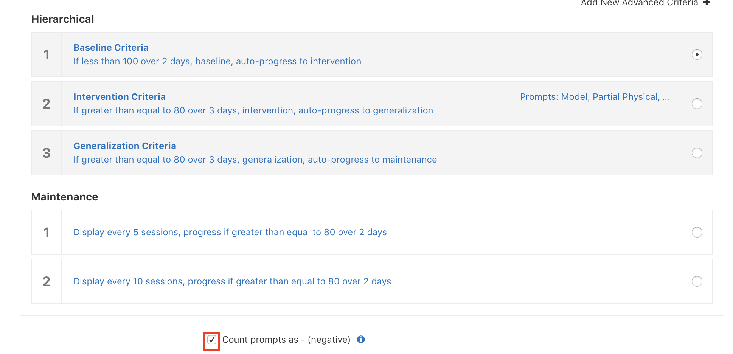
Task: Click the Hierarchical section heading
Action: point(63,19)
